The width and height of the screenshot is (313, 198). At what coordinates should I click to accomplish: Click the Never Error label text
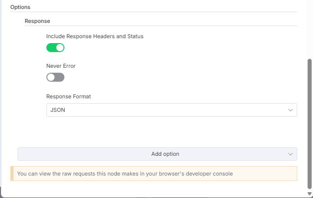pos(61,66)
